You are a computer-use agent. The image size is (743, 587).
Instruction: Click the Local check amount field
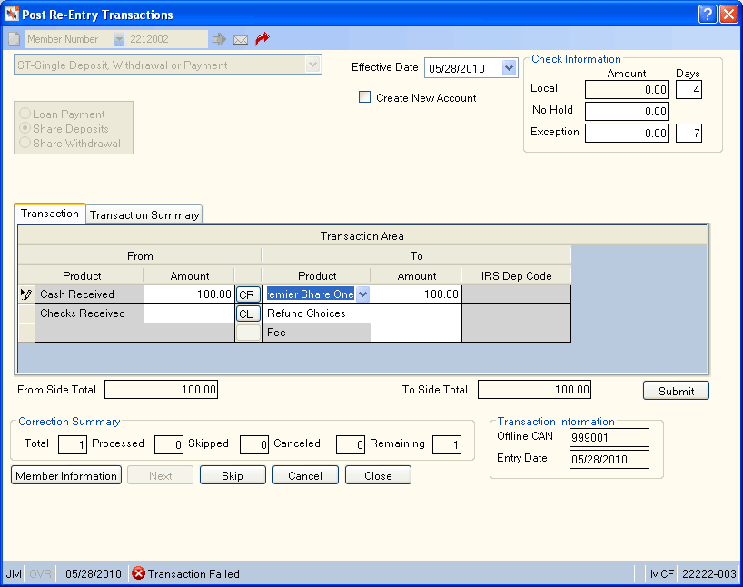tap(627, 90)
